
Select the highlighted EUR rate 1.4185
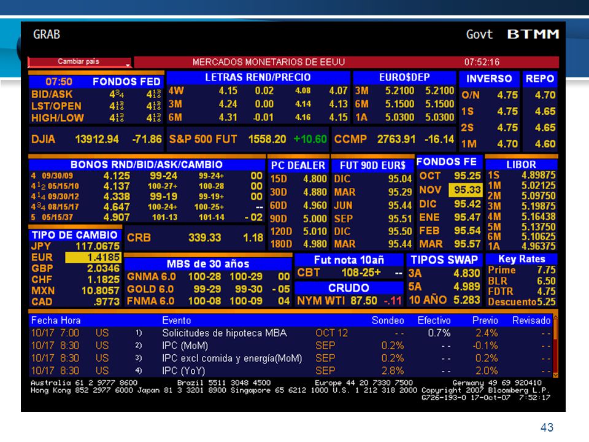[93, 257]
